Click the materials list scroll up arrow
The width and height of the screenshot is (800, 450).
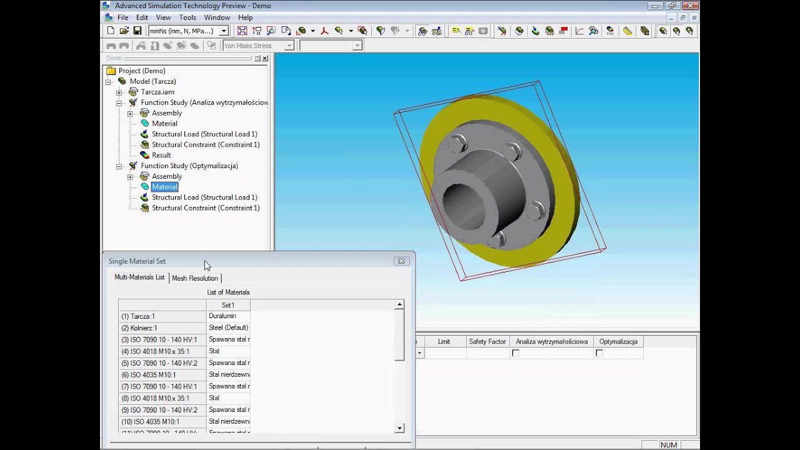click(399, 304)
